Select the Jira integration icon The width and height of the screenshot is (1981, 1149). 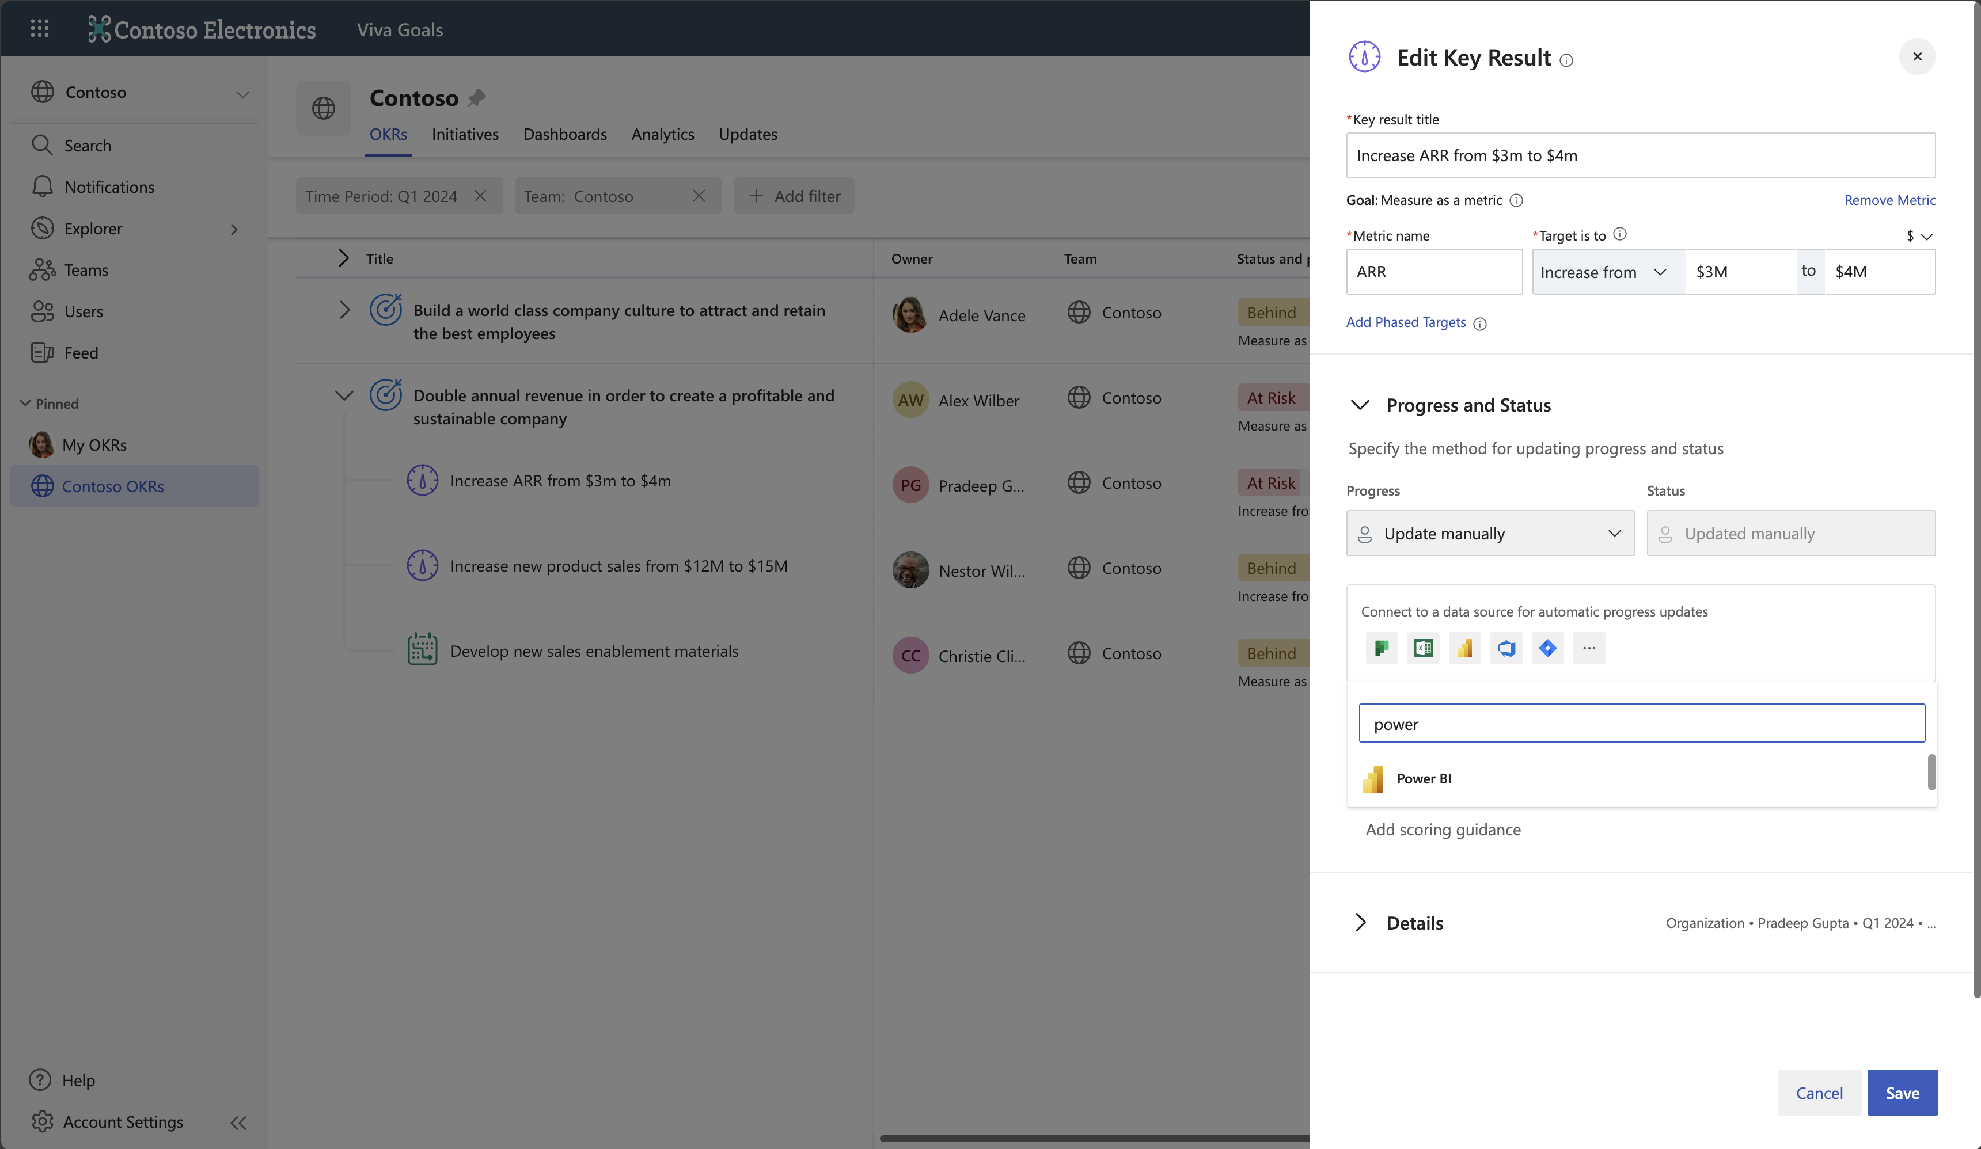1547,648
